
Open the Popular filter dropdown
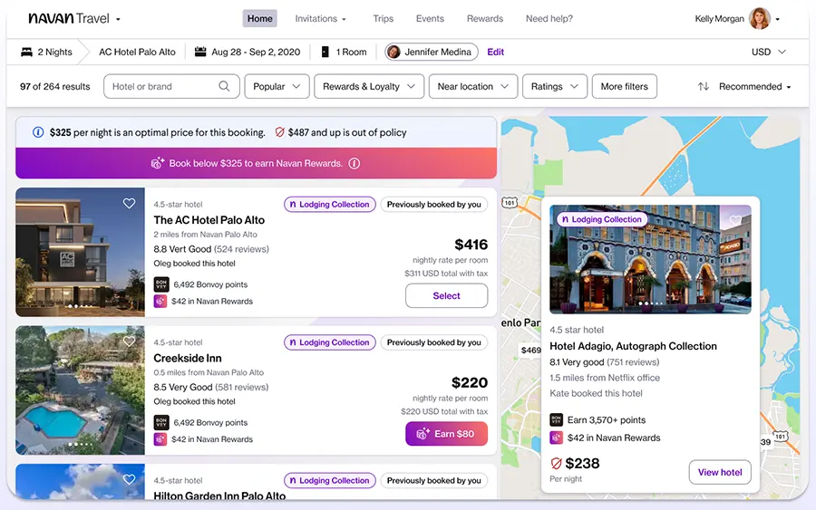277,87
